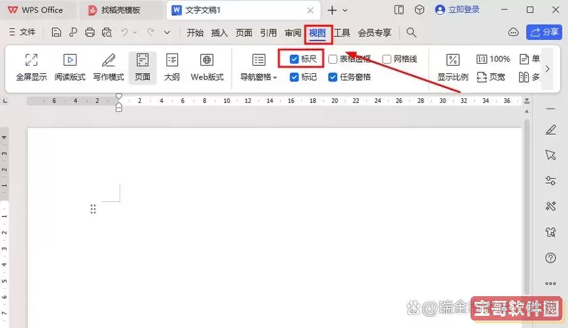Click the left indent marker on ruler
Viewport: 568px width, 328px height.
(118, 108)
